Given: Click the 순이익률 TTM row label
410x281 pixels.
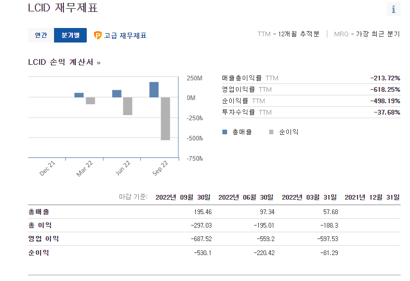Looking at the screenshot, I should point(243,101).
